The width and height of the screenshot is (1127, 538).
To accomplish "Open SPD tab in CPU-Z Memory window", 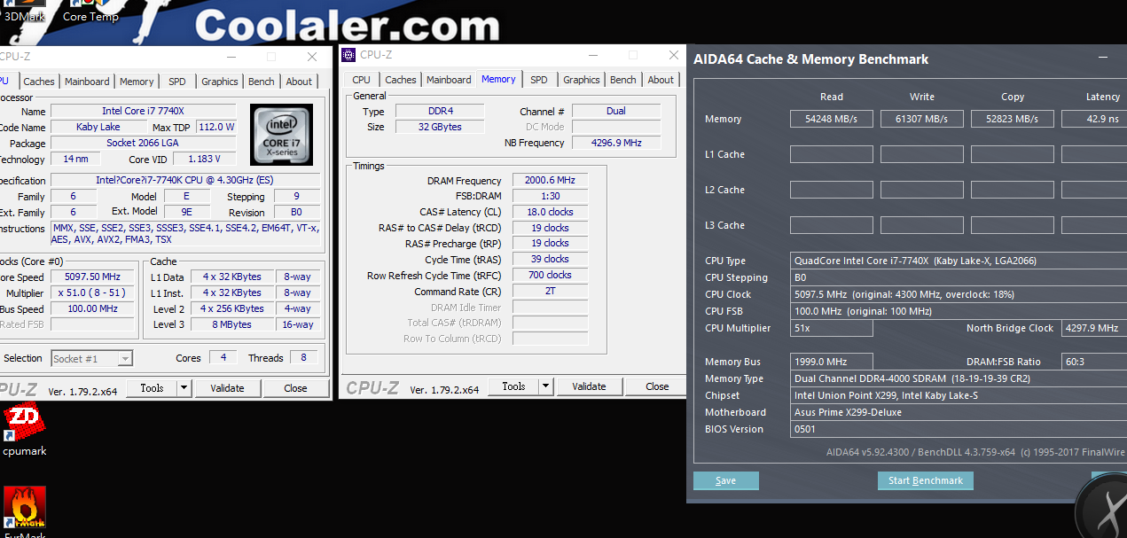I will pyautogui.click(x=539, y=80).
